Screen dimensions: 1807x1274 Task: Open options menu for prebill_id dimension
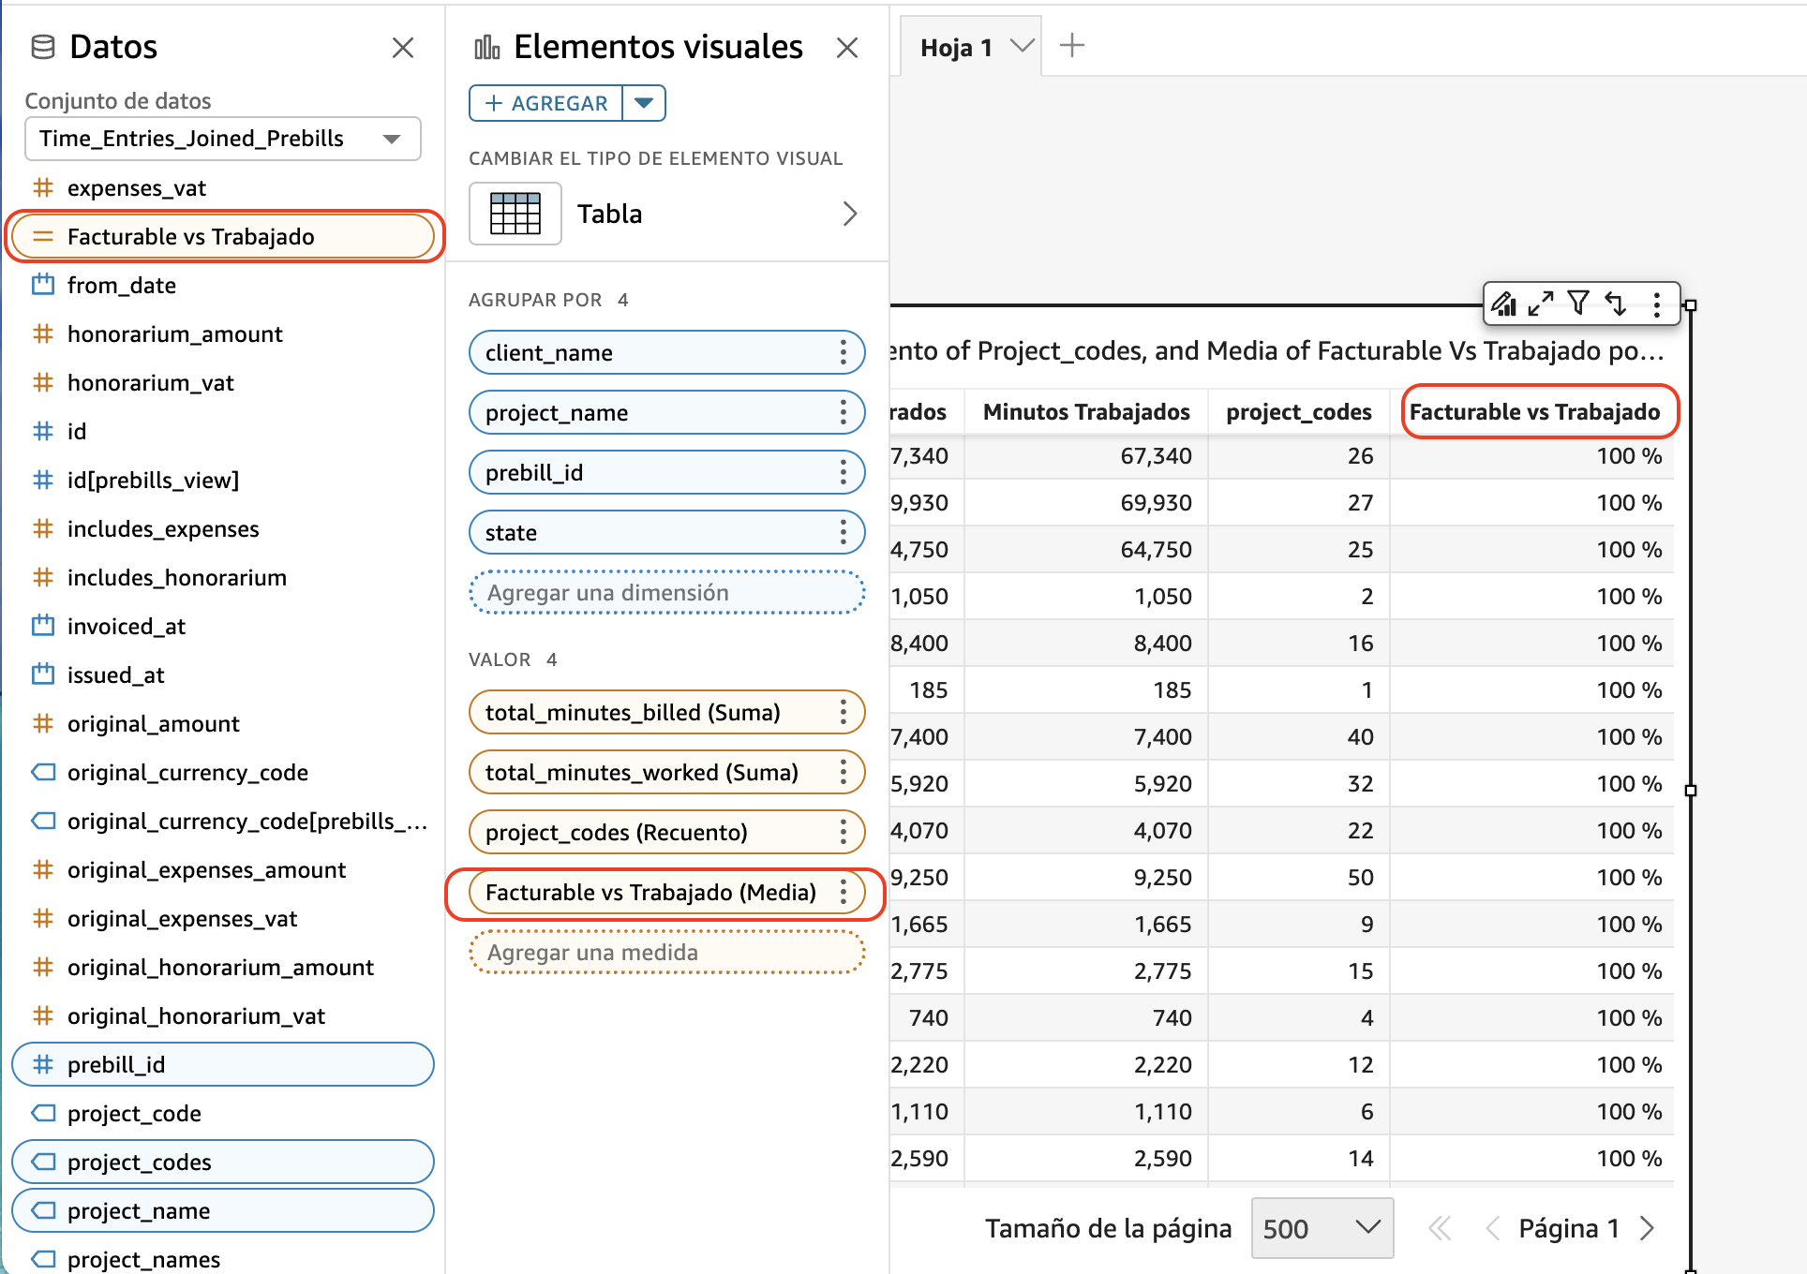tap(844, 473)
